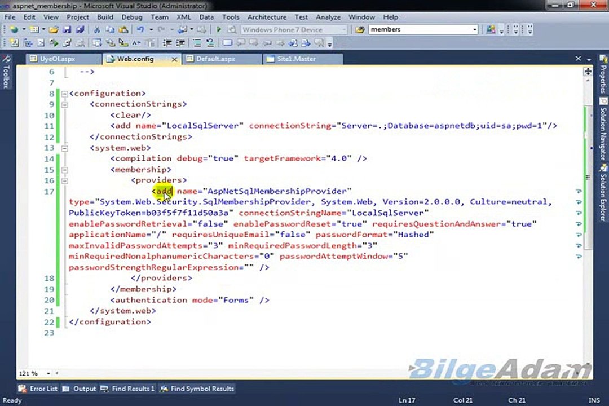Click 'targetFramework' attribute on line 14
This screenshot has width=609, height=406.
click(x=282, y=158)
